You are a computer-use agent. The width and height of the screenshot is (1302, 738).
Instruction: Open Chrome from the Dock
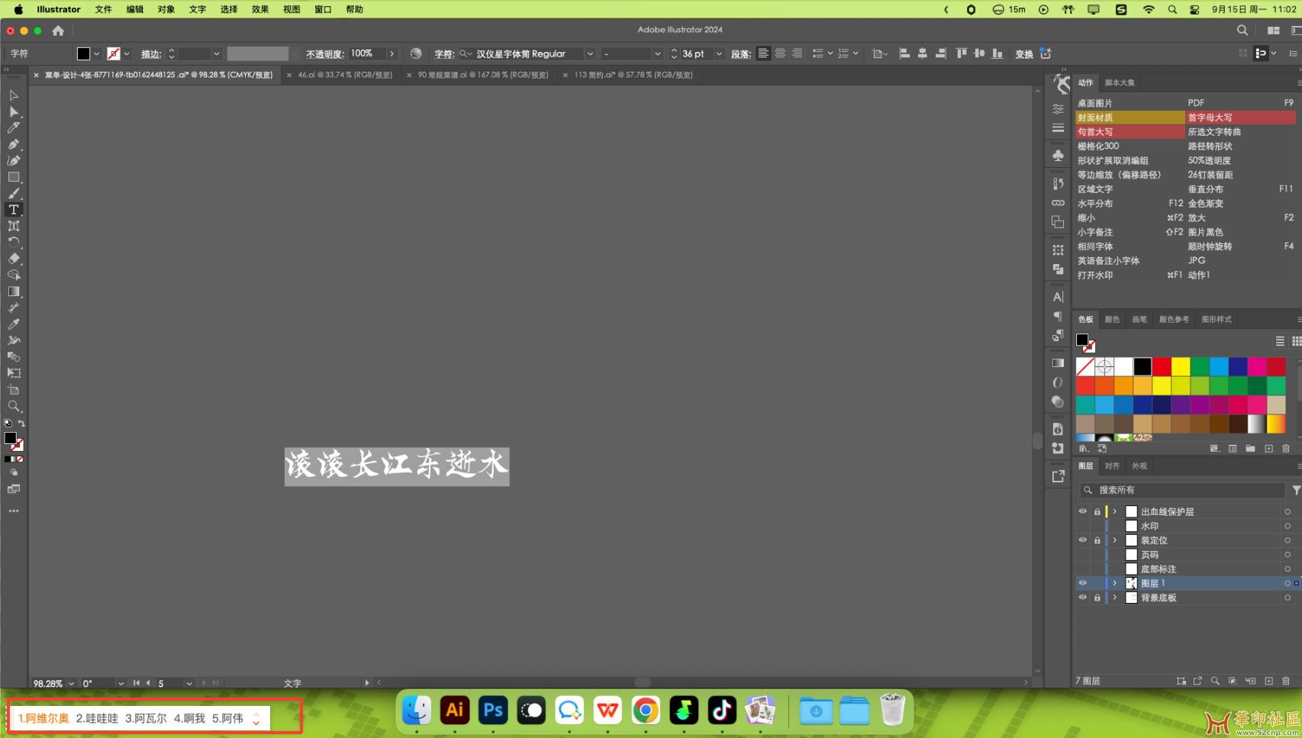(646, 711)
